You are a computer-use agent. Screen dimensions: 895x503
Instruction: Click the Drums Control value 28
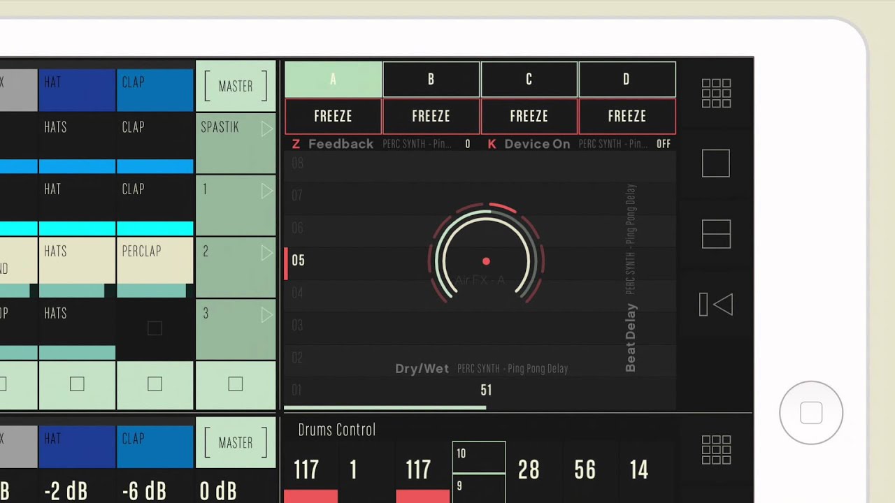(x=529, y=470)
